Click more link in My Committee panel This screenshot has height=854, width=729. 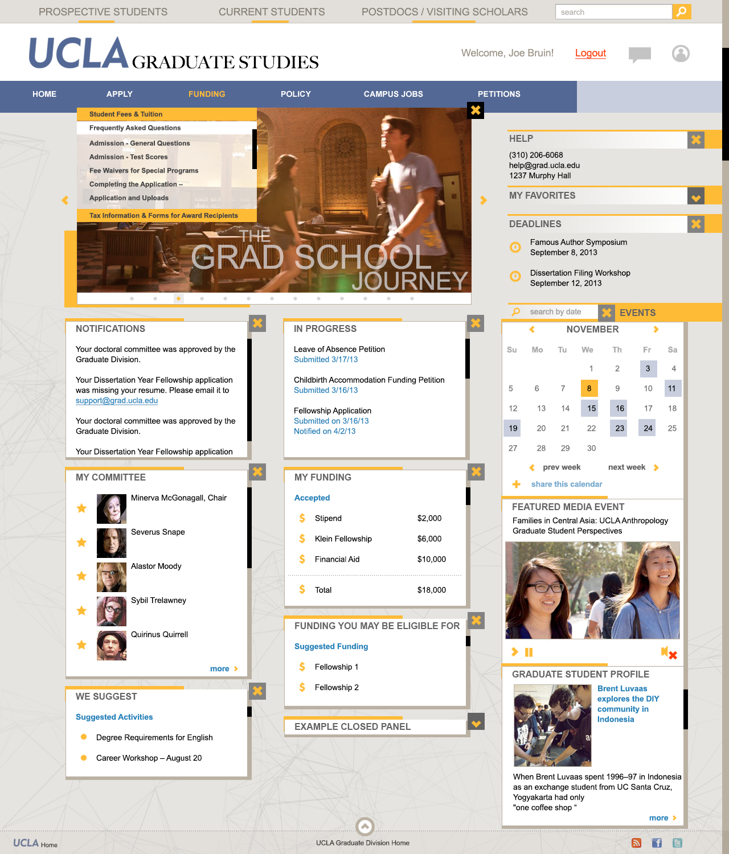point(220,668)
